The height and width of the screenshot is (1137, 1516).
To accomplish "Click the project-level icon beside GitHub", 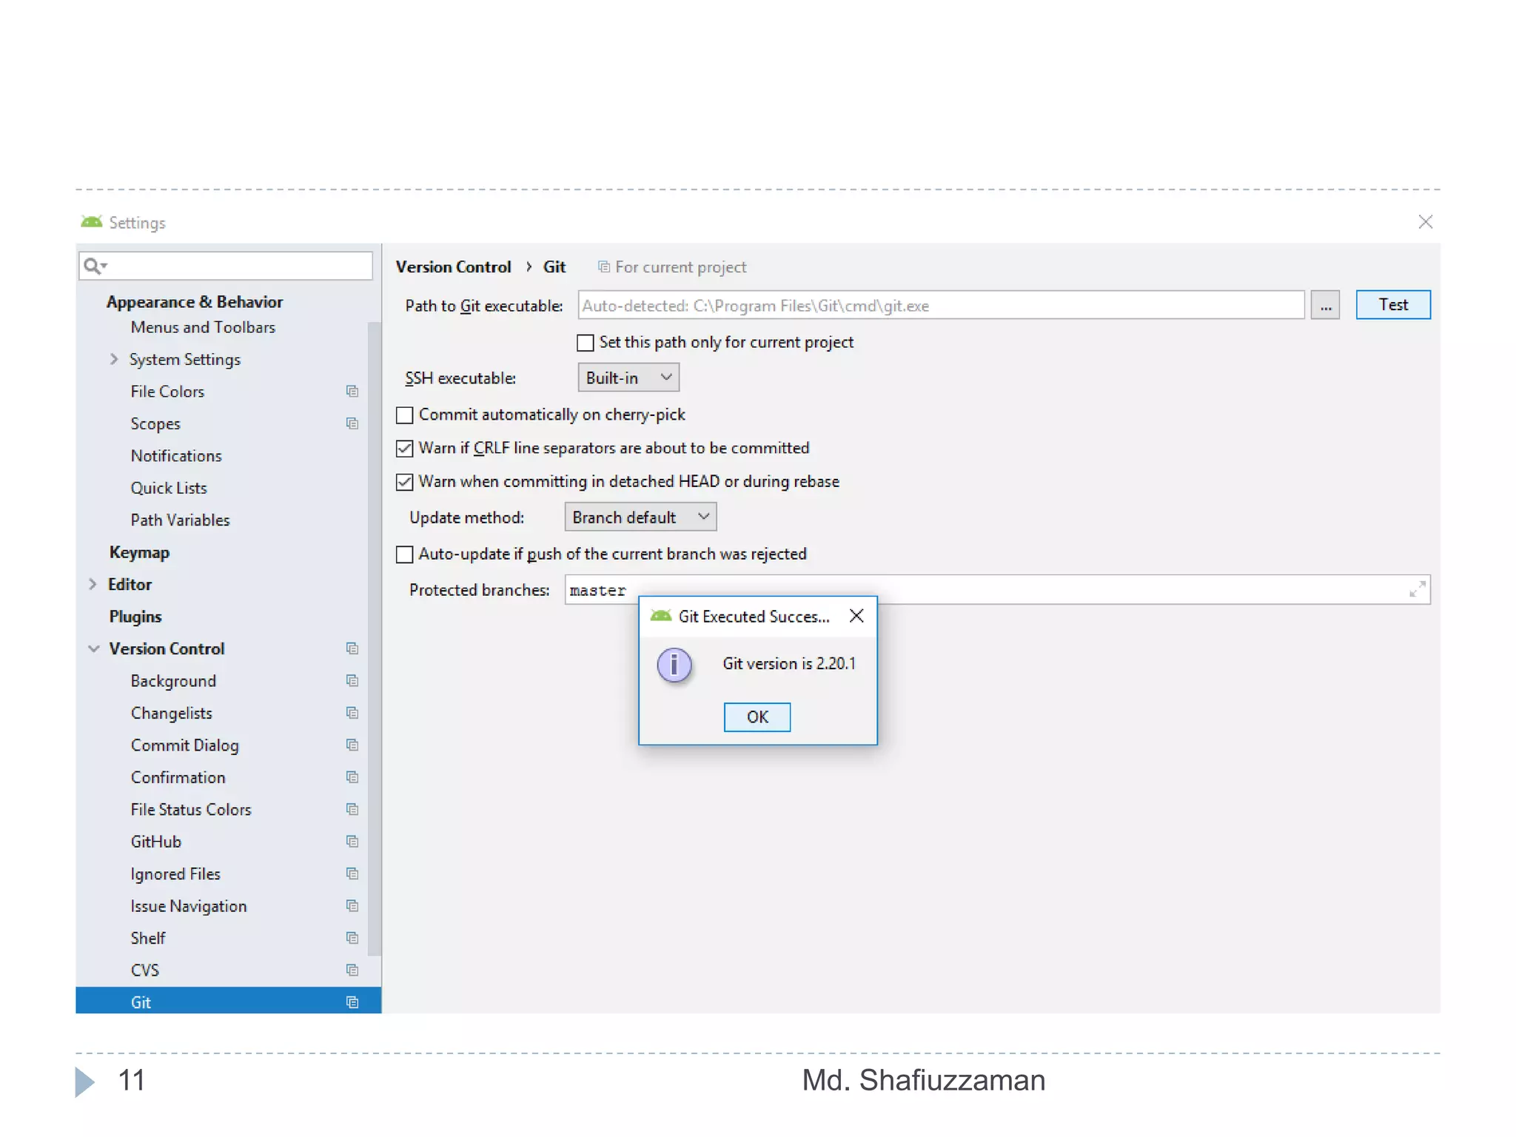I will click(352, 842).
